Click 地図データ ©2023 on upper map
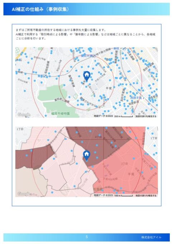Viewport: 172px width, 244px height. point(103,116)
